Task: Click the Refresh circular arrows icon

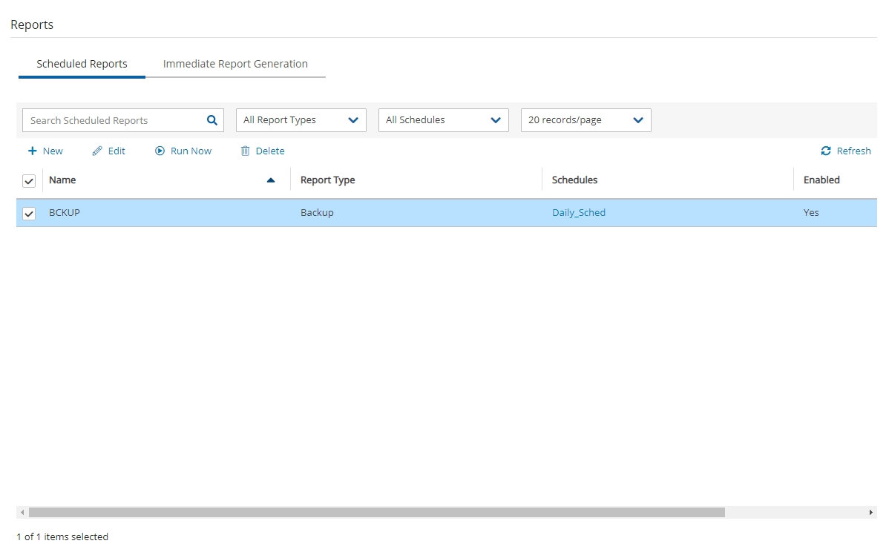Action: [826, 151]
